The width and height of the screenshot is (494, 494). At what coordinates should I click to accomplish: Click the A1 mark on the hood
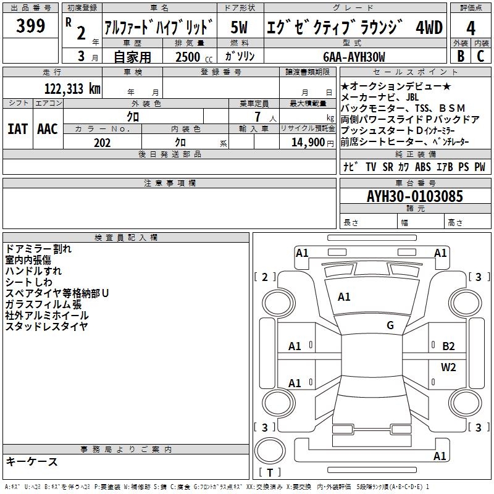(x=344, y=297)
